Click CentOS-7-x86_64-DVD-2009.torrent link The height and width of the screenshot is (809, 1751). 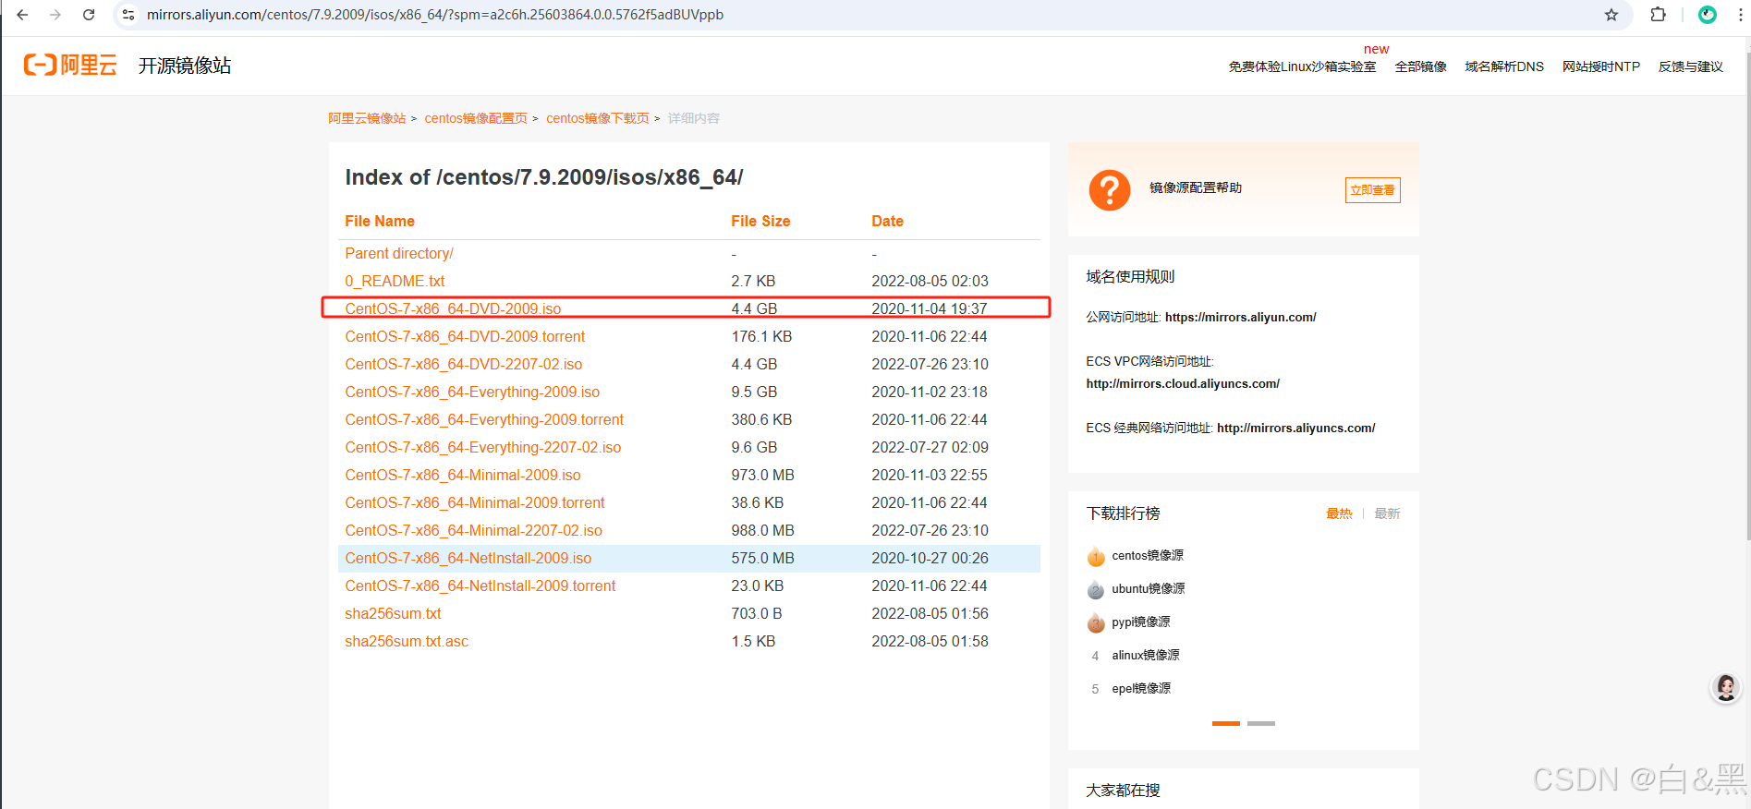pyautogui.click(x=465, y=336)
